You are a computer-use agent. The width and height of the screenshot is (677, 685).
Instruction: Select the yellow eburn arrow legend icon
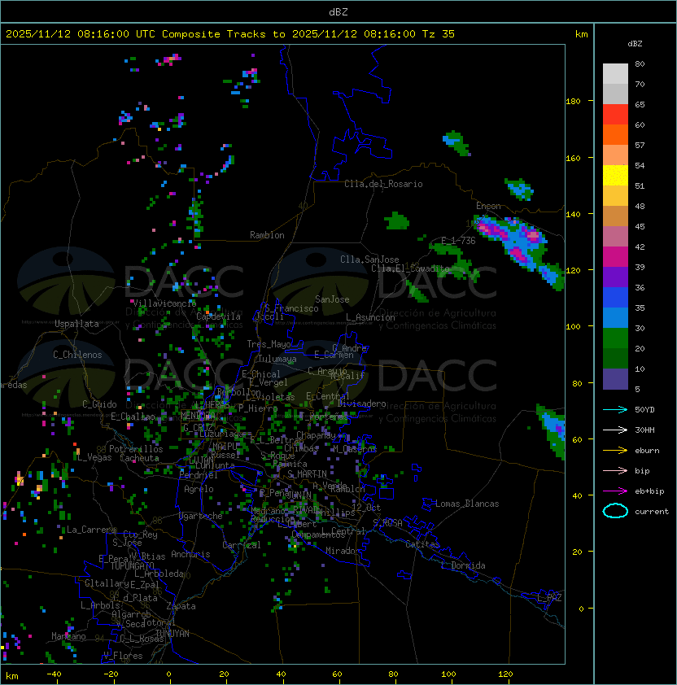pyautogui.click(x=615, y=451)
